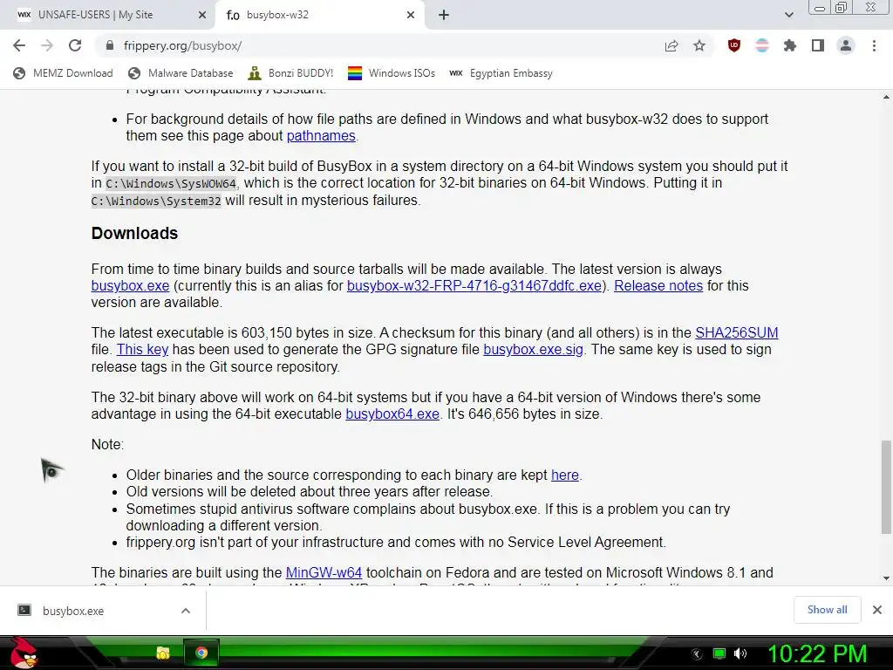Download busybox.exe from the link
893x670 pixels.
(130, 285)
